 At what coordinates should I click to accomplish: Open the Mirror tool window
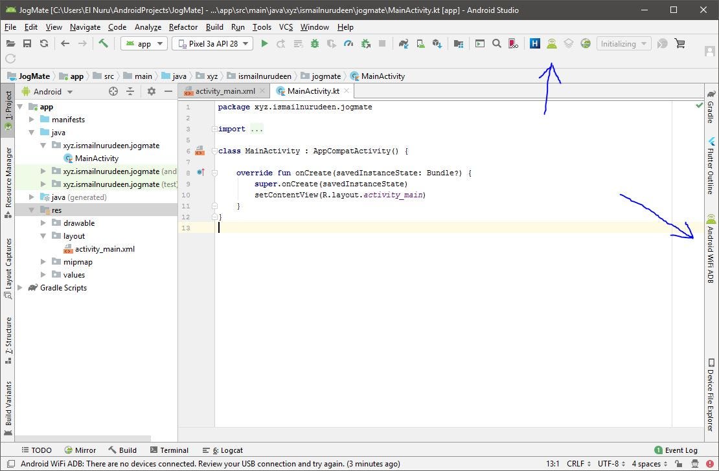80,450
